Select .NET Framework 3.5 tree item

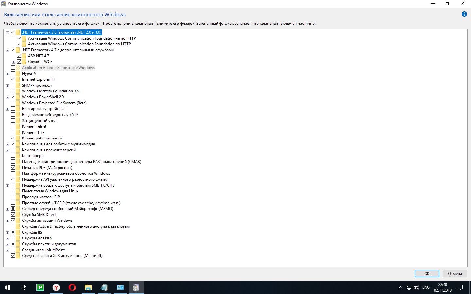[x=62, y=32]
